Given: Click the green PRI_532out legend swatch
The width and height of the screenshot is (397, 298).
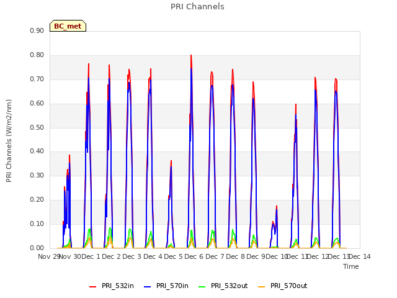Looking at the screenshot, I should click(202, 287).
